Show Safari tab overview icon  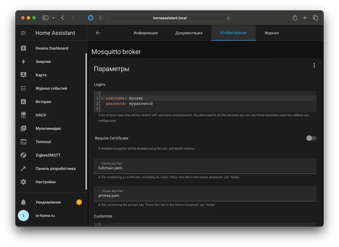(x=315, y=18)
